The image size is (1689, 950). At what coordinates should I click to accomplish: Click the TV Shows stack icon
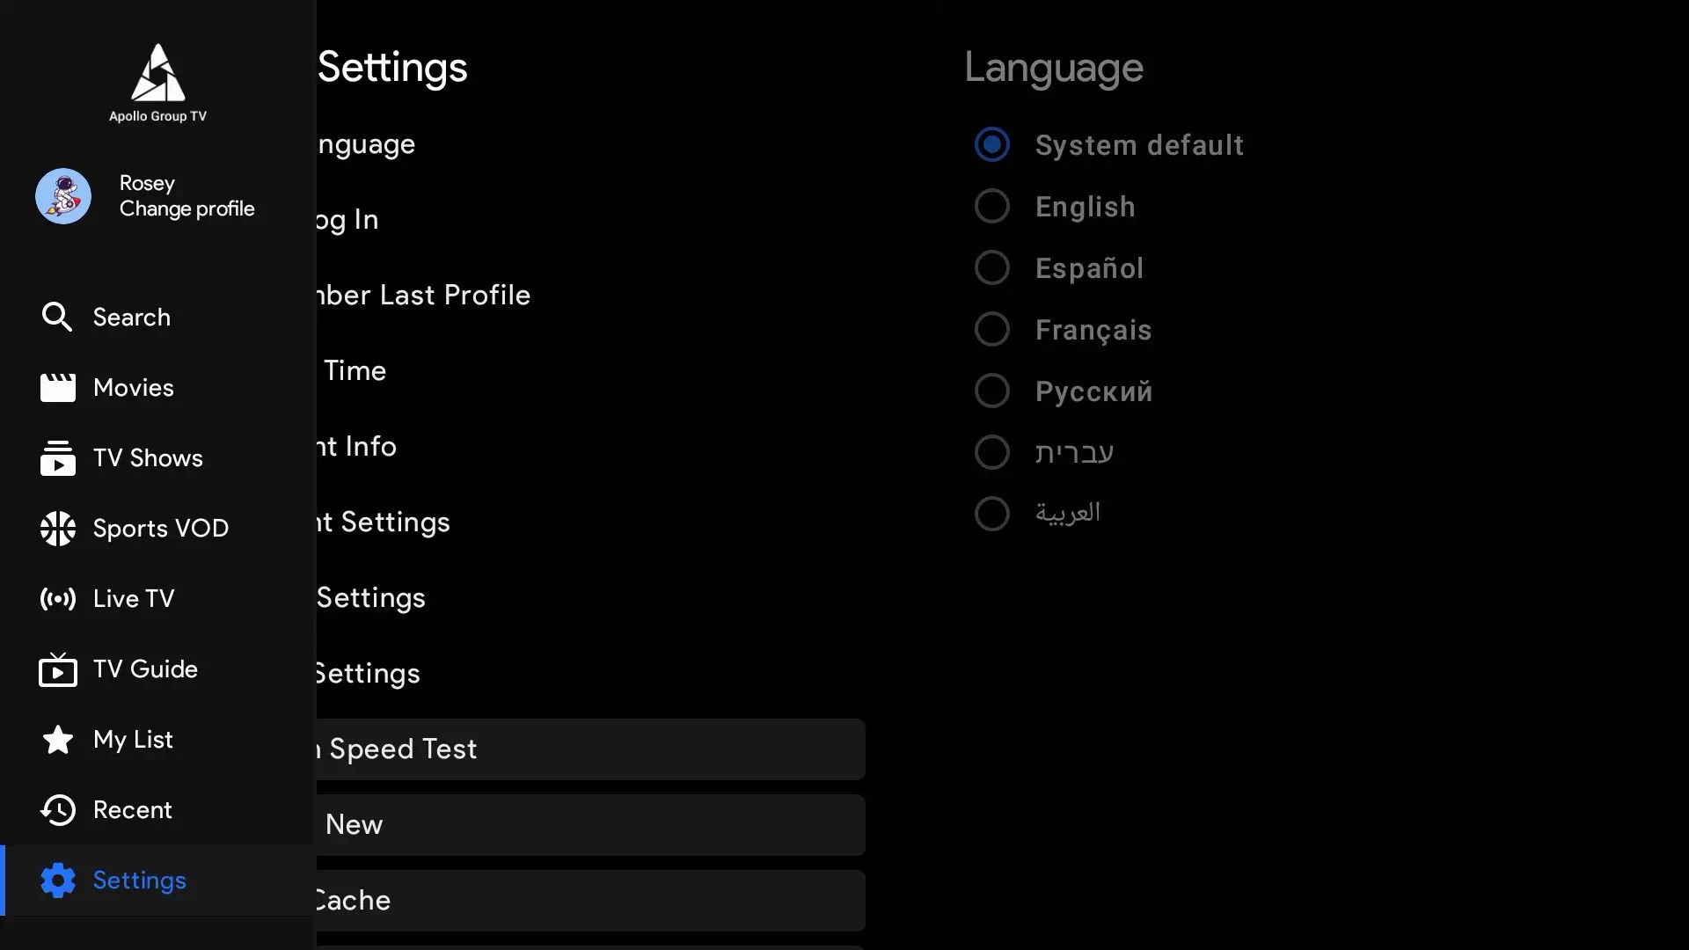(x=57, y=458)
